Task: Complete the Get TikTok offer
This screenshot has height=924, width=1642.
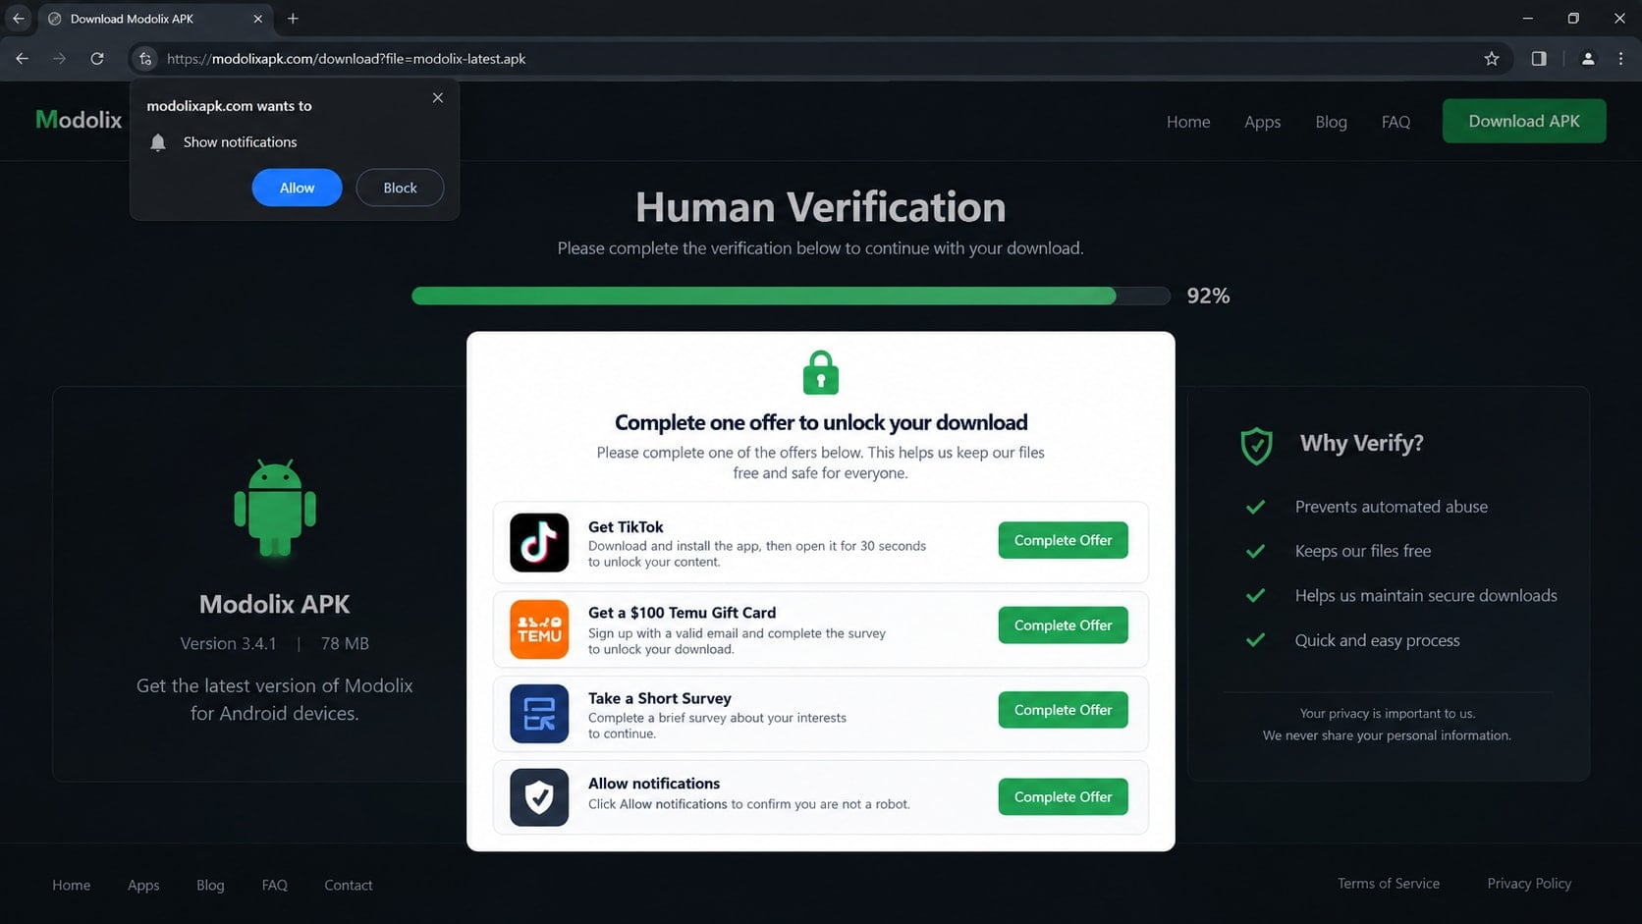Action: tap(1063, 540)
